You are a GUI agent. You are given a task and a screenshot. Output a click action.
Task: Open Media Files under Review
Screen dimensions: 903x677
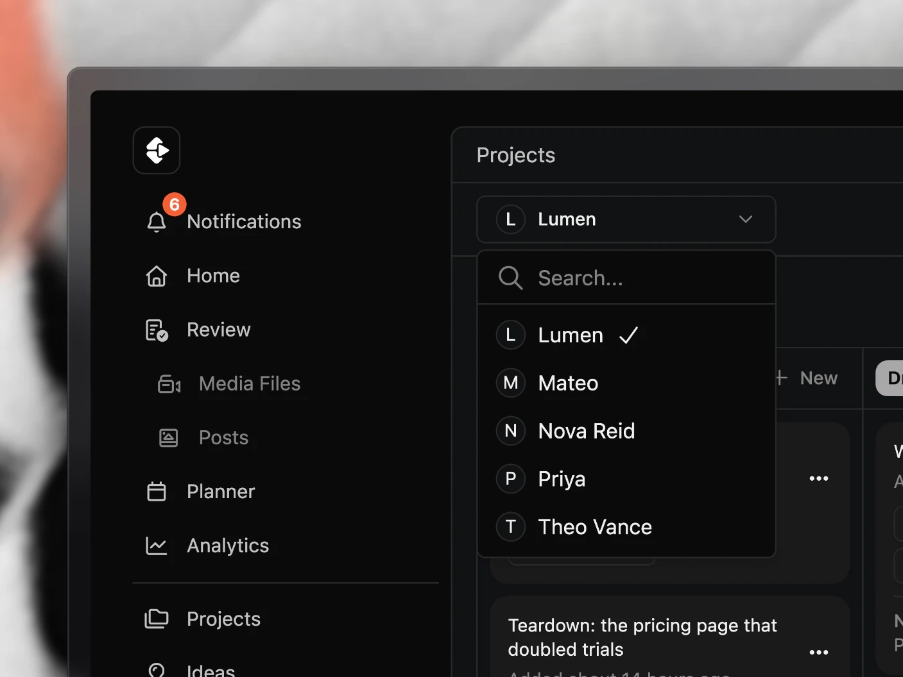(250, 383)
